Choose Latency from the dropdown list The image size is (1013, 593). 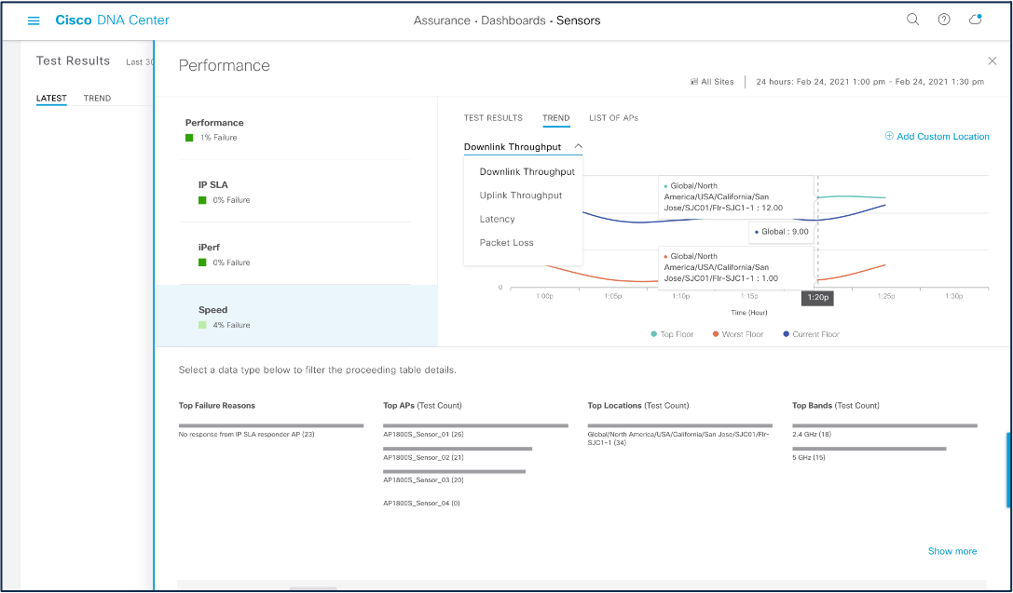click(x=497, y=220)
